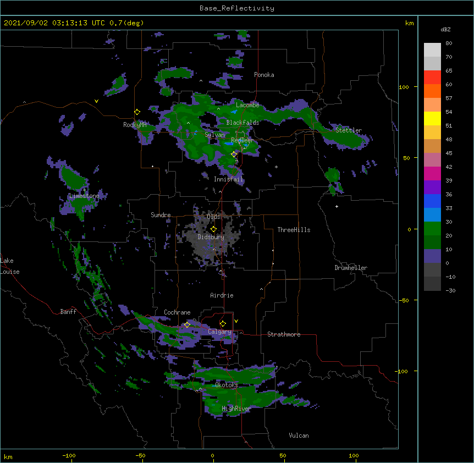The image size is (474, 463).
Task: Select the pink 45-42 dBZ legend swatch
Action: pos(432,160)
